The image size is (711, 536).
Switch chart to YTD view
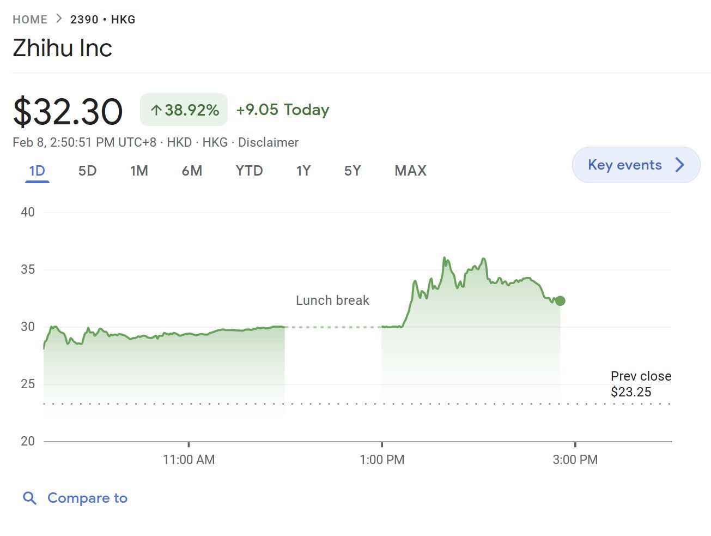[249, 171]
